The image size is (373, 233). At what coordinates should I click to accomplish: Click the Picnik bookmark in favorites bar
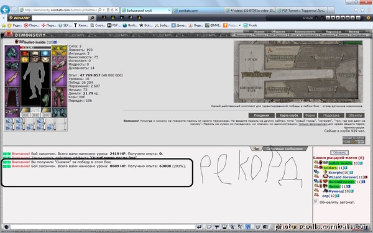251,25
